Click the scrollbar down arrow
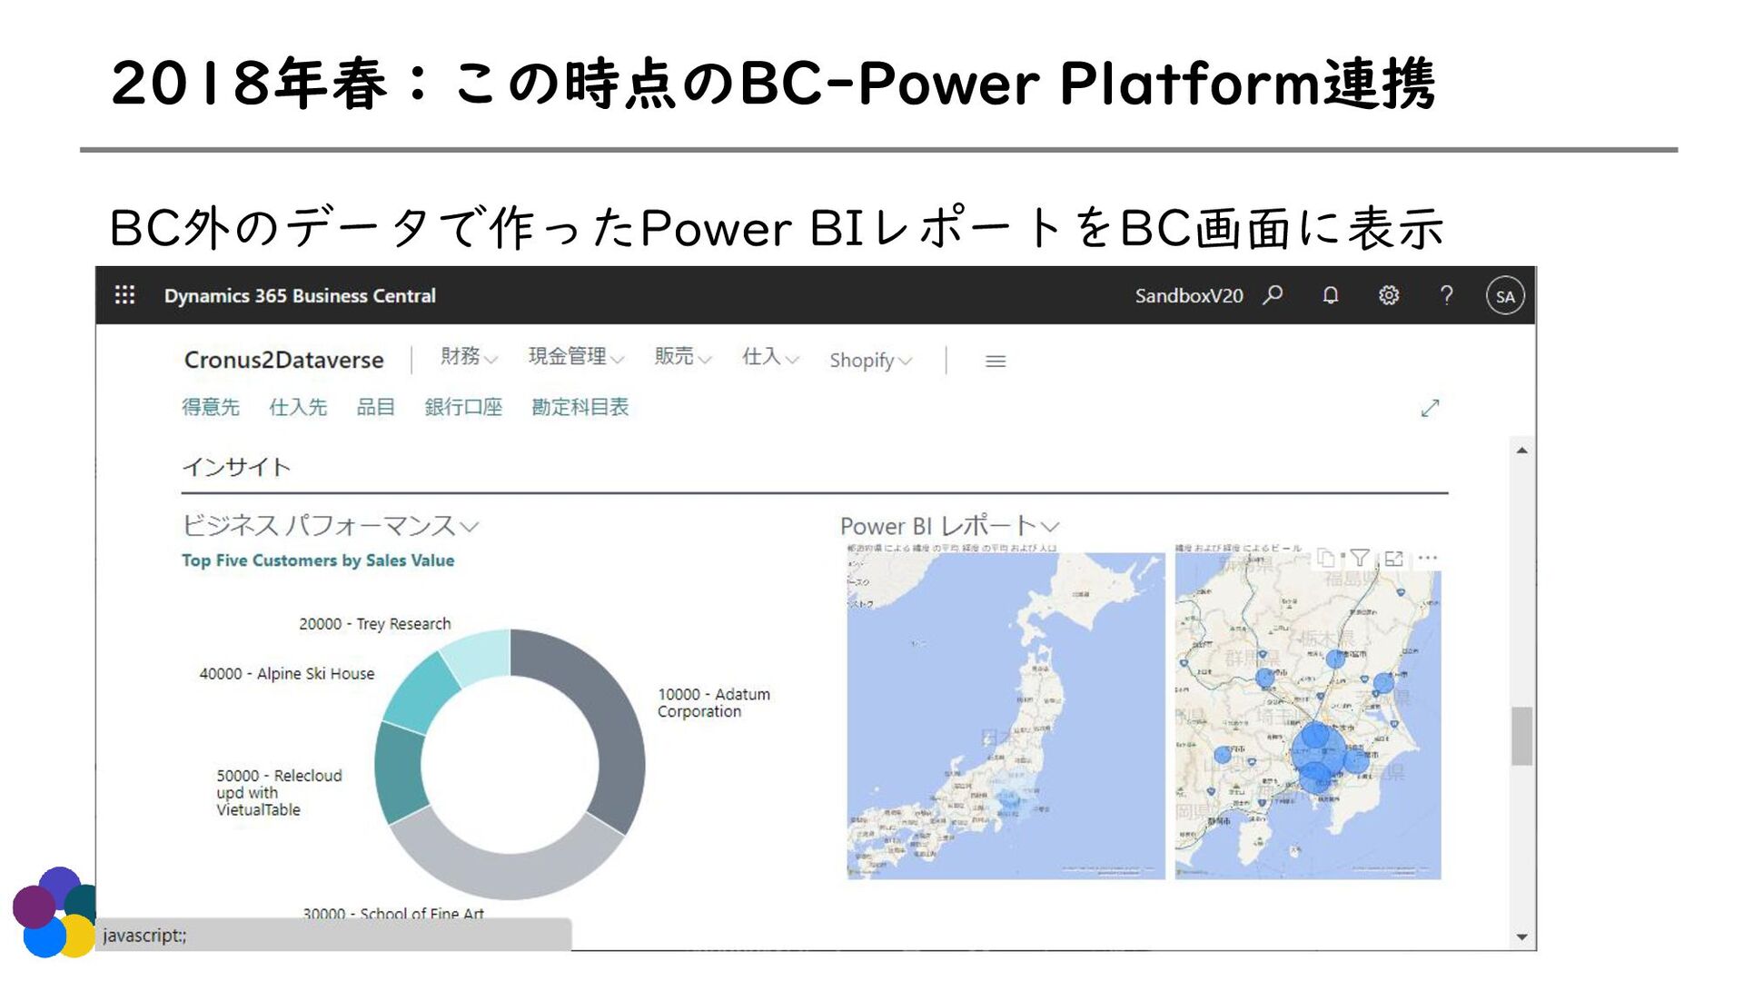The image size is (1744, 981). pyautogui.click(x=1521, y=937)
